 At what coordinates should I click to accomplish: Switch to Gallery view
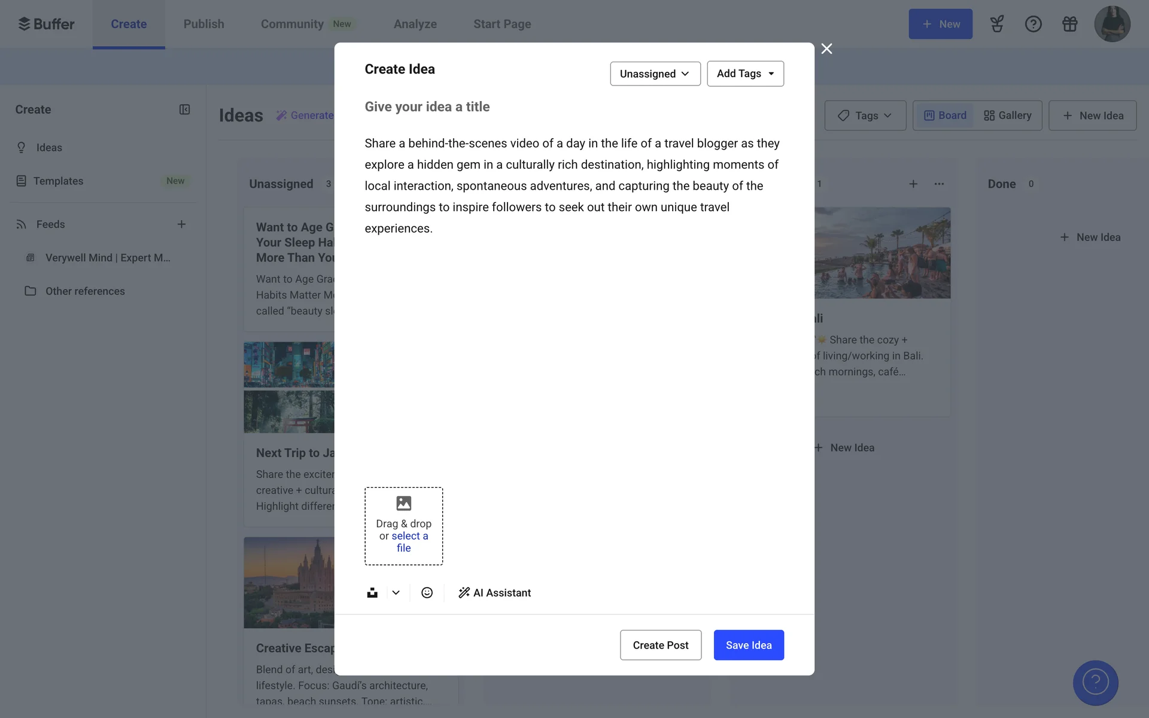click(1008, 115)
